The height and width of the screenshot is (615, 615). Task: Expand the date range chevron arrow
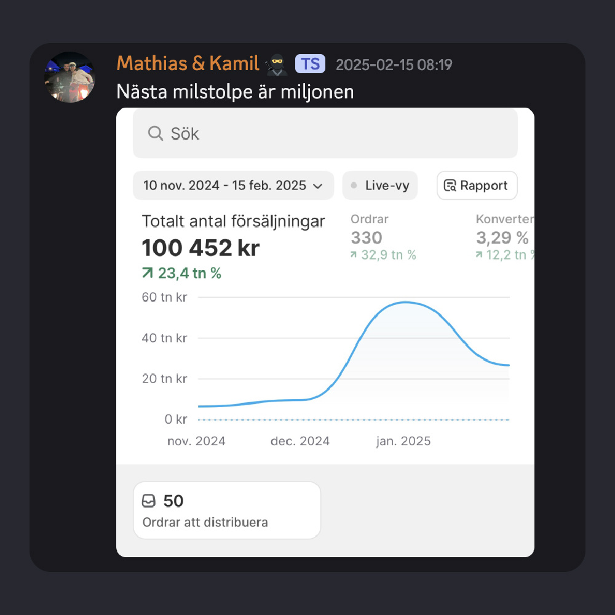pos(318,186)
